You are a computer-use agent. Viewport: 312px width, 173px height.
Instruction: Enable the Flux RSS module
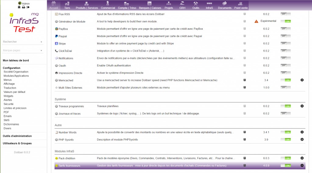coord(285,14)
